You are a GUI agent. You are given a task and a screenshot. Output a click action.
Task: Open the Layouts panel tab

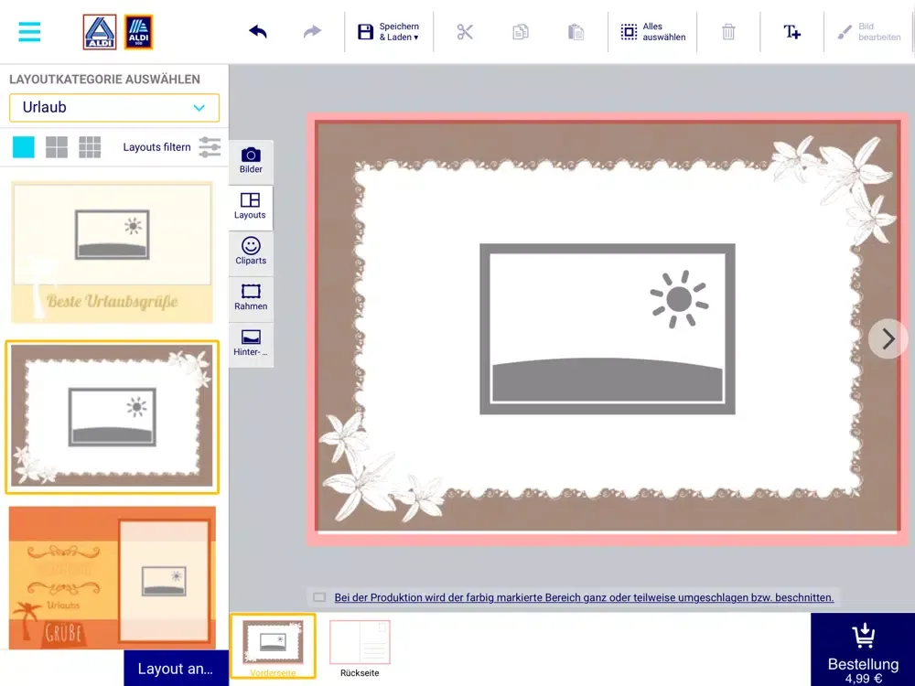tap(251, 207)
